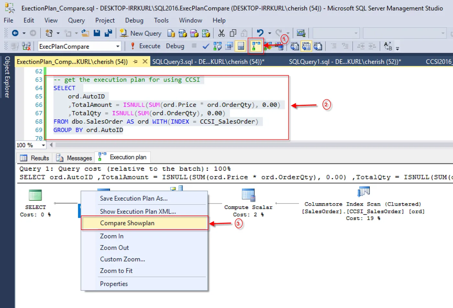Open the File menu
Screen dimensions: 453x308
click(8, 20)
